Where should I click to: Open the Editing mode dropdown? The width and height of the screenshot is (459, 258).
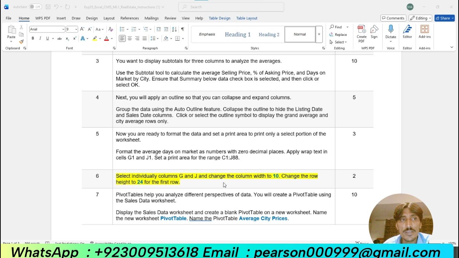[421, 18]
